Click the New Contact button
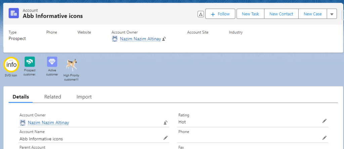Screen dimensions: 344x149 point(281,14)
